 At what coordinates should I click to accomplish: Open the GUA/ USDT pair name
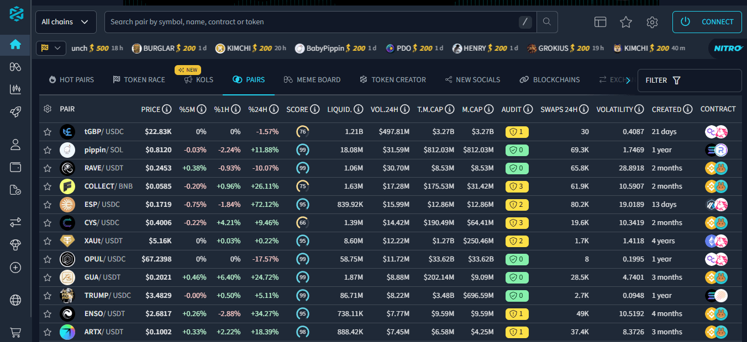(102, 277)
